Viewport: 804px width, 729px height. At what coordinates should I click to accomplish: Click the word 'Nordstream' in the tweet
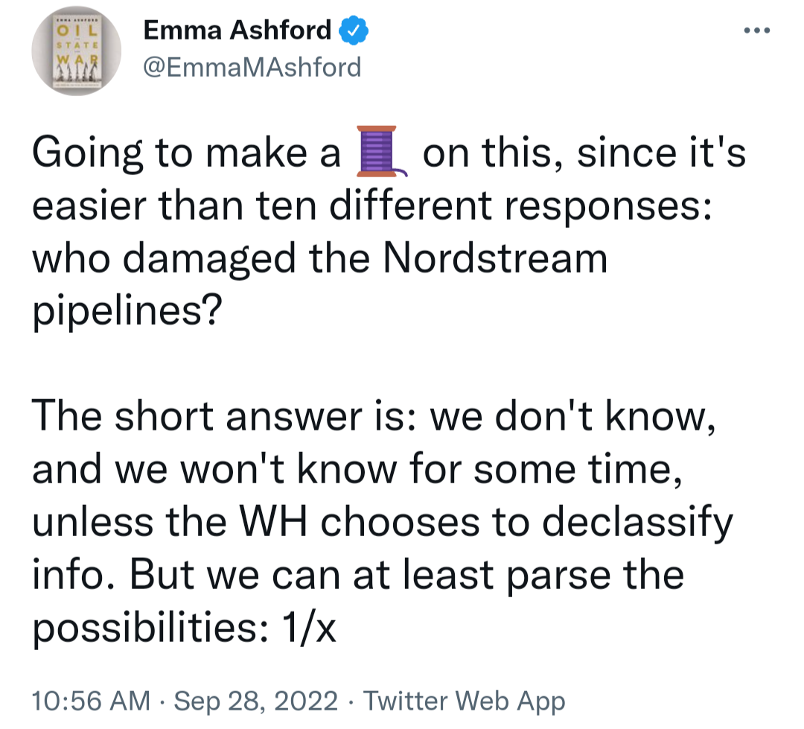495,258
